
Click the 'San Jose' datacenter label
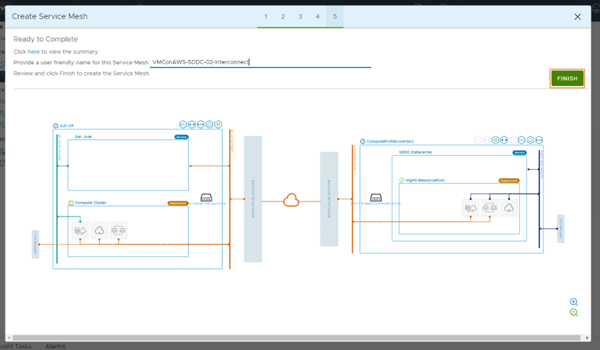click(x=83, y=137)
